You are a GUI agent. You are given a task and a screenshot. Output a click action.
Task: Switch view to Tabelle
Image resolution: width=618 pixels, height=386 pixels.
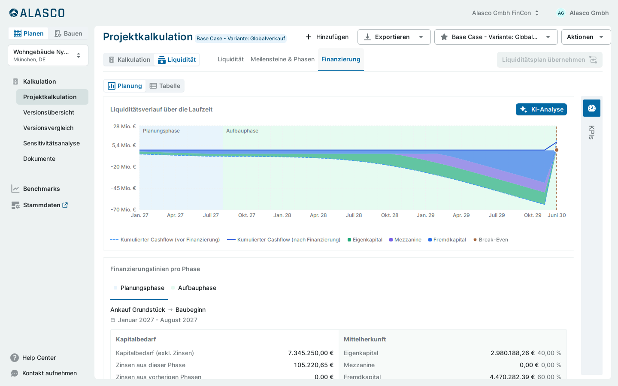(165, 86)
